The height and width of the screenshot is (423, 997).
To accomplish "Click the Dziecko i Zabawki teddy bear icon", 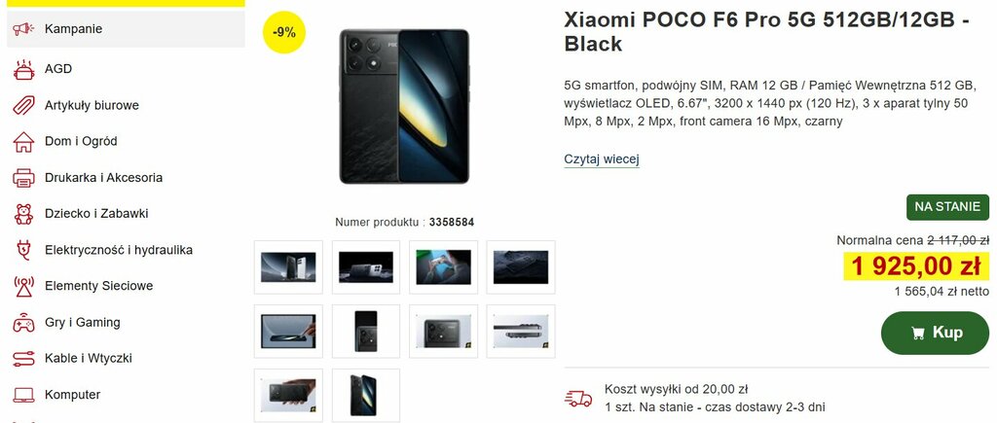I will [23, 214].
